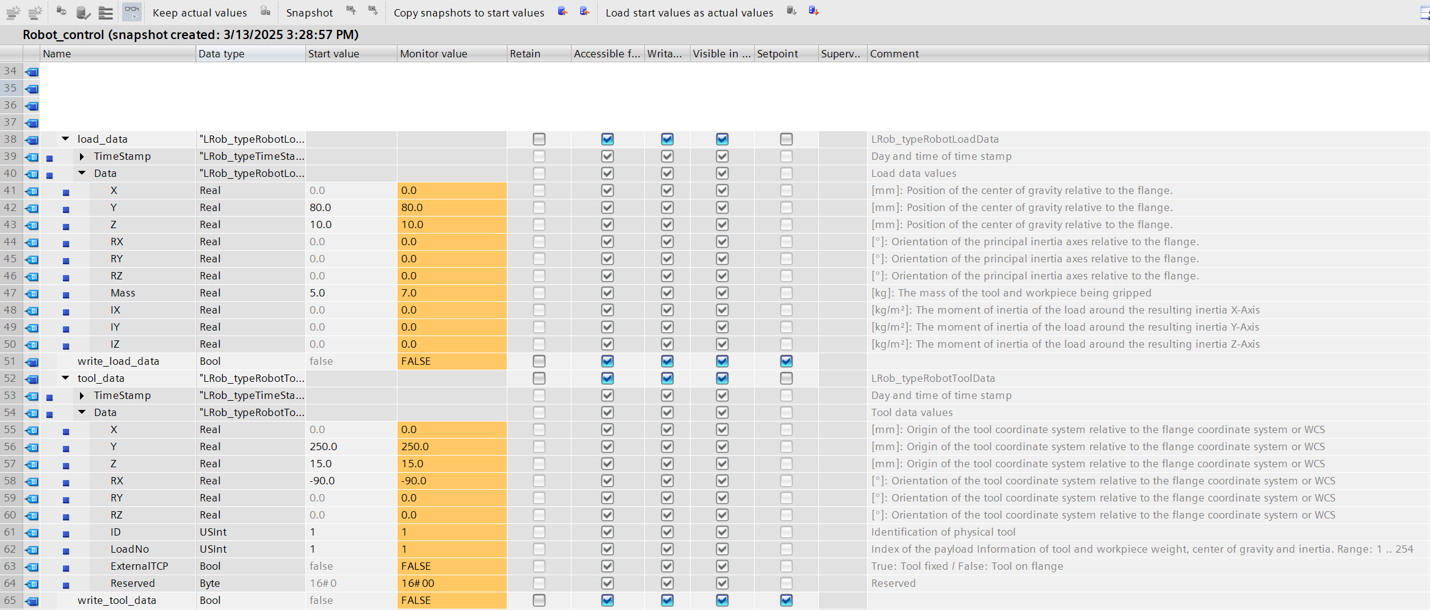1430x610 pixels.
Task: Collapse the load_data structure
Action: (x=65, y=139)
